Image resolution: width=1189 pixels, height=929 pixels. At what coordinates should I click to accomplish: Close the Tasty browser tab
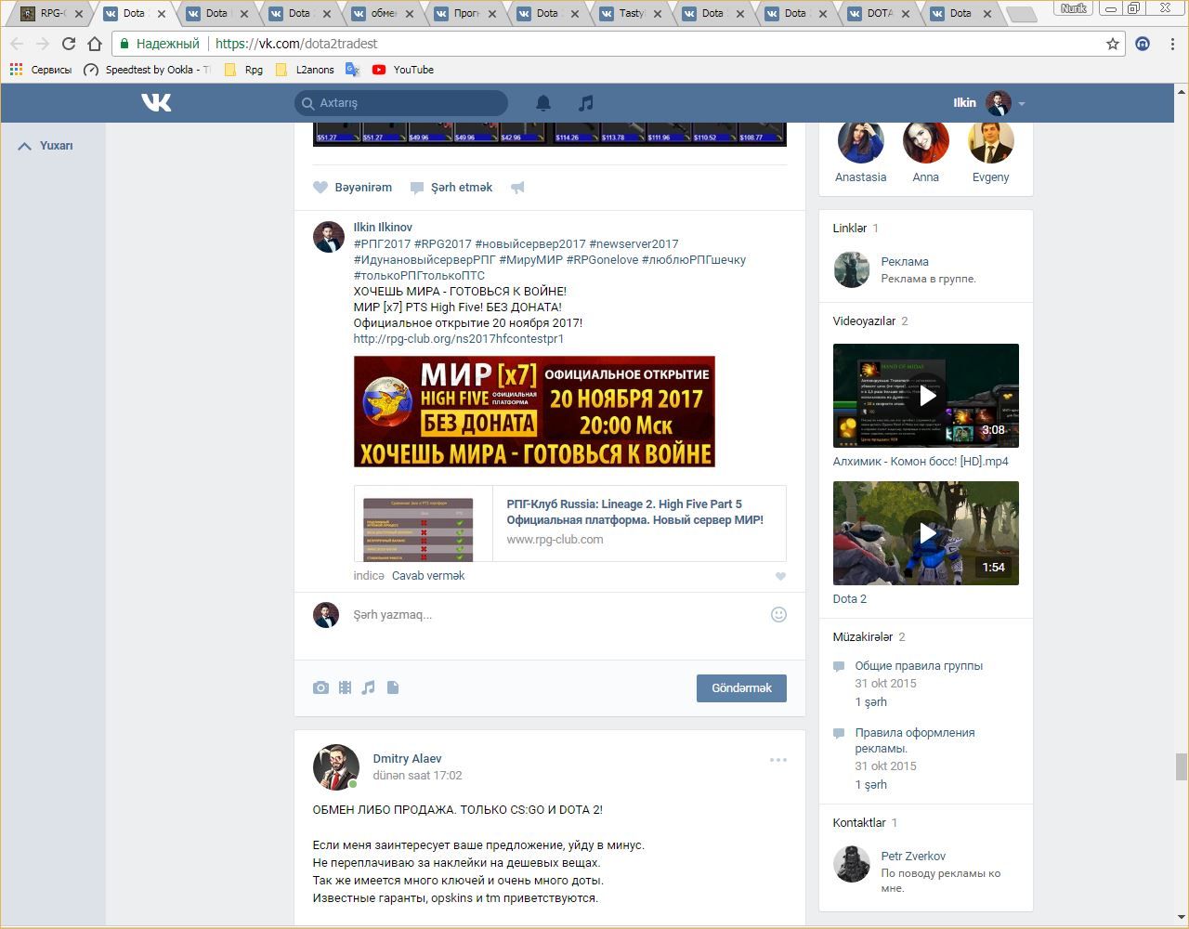658,14
